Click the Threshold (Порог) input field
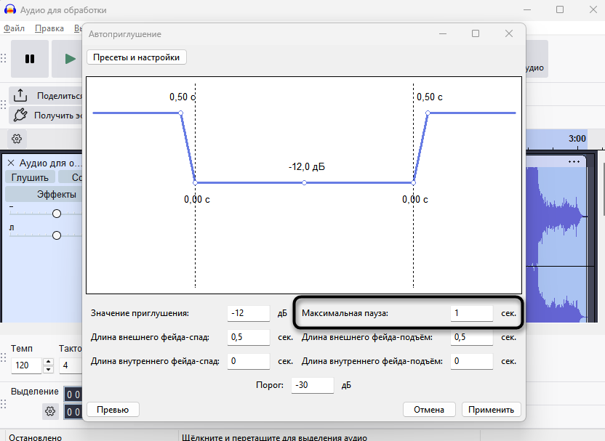Viewport: 605px width, 441px height. [312, 385]
